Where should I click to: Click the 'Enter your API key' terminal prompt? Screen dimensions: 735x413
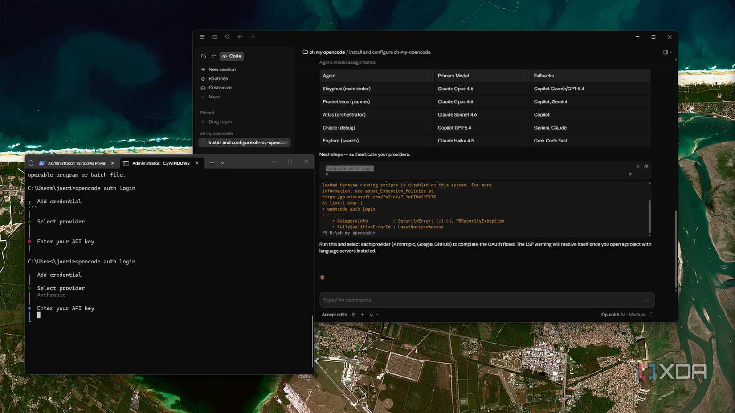[x=65, y=308]
